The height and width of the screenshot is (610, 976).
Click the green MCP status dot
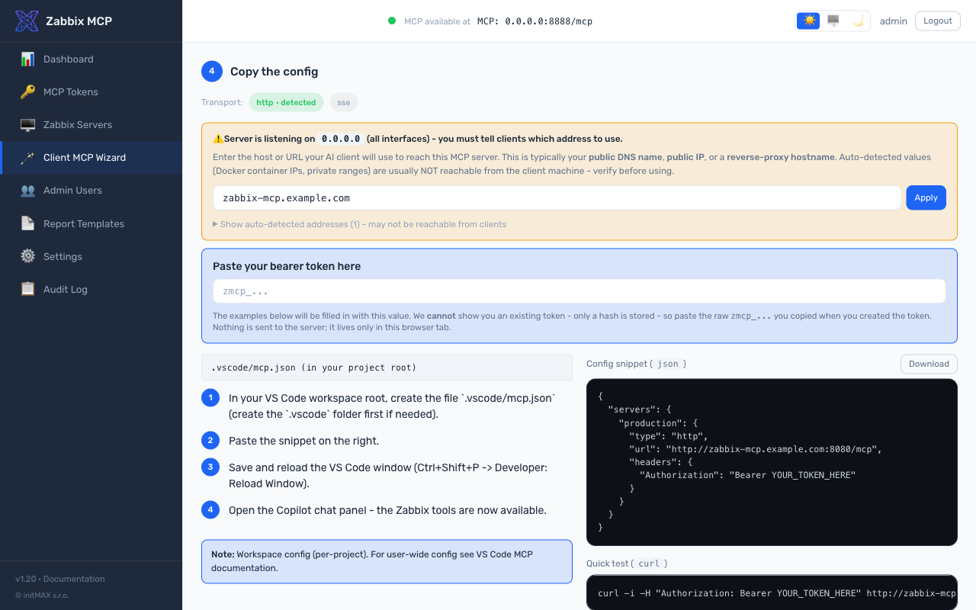392,21
